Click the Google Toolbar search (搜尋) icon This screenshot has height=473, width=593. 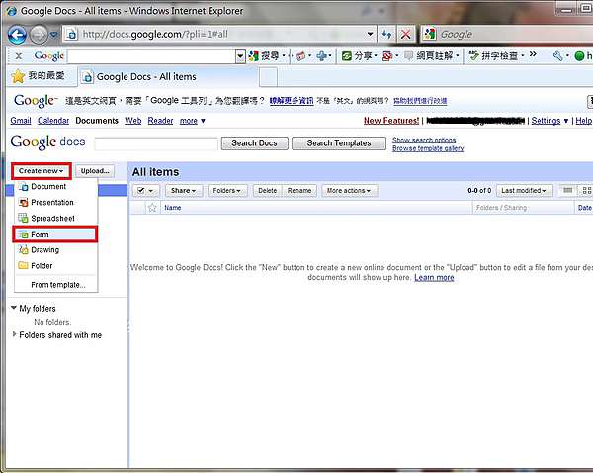coord(253,56)
